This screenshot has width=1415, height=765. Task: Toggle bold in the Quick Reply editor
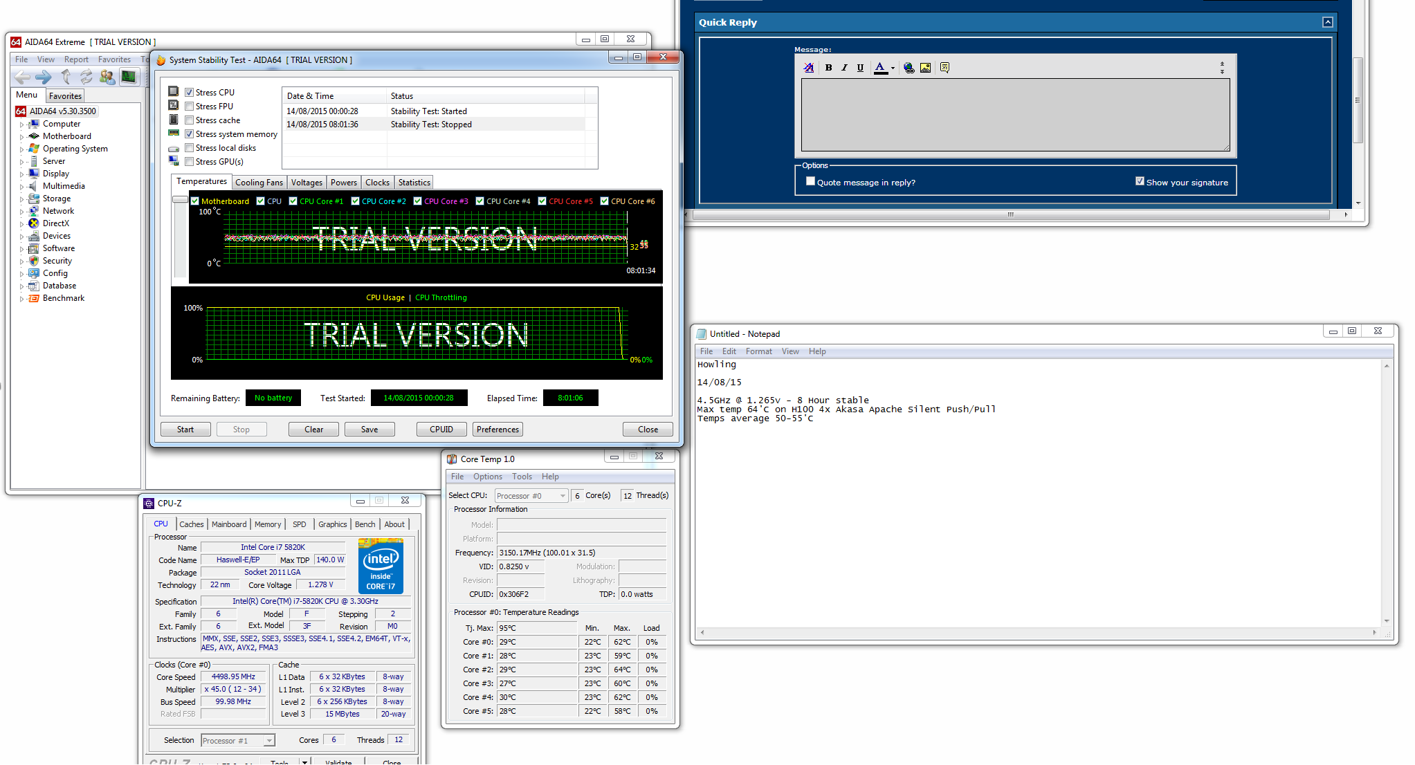pos(828,68)
